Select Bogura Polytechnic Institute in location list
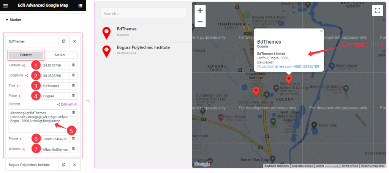This screenshot has width=389, height=173. point(143,47)
